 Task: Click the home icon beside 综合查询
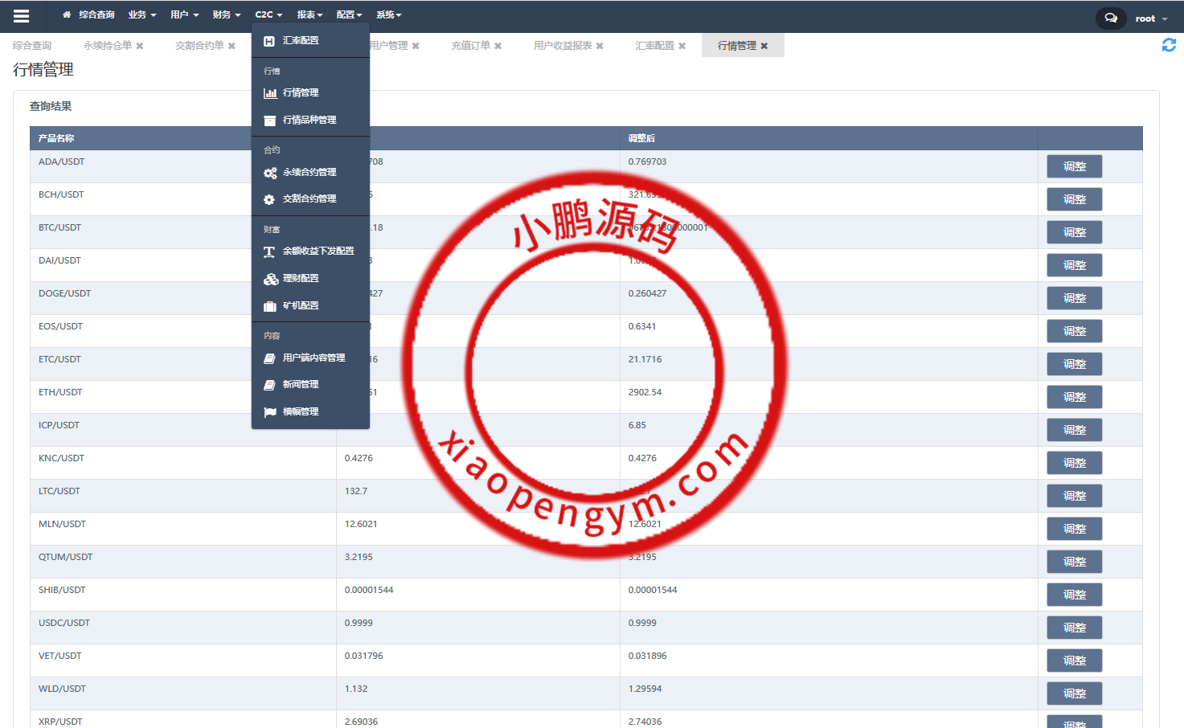(x=66, y=14)
